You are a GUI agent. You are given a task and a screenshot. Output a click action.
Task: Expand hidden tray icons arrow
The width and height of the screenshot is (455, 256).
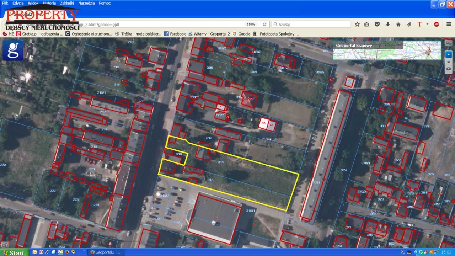coord(416,252)
